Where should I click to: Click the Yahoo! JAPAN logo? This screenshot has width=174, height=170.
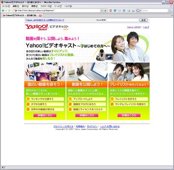36,27
